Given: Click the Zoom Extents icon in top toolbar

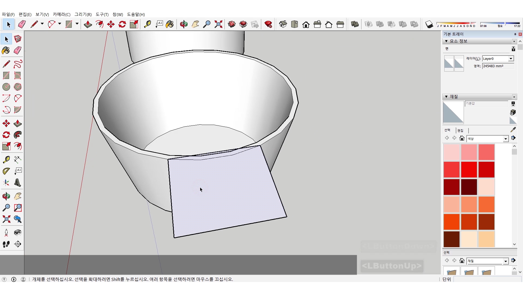Looking at the screenshot, I should tap(218, 24).
